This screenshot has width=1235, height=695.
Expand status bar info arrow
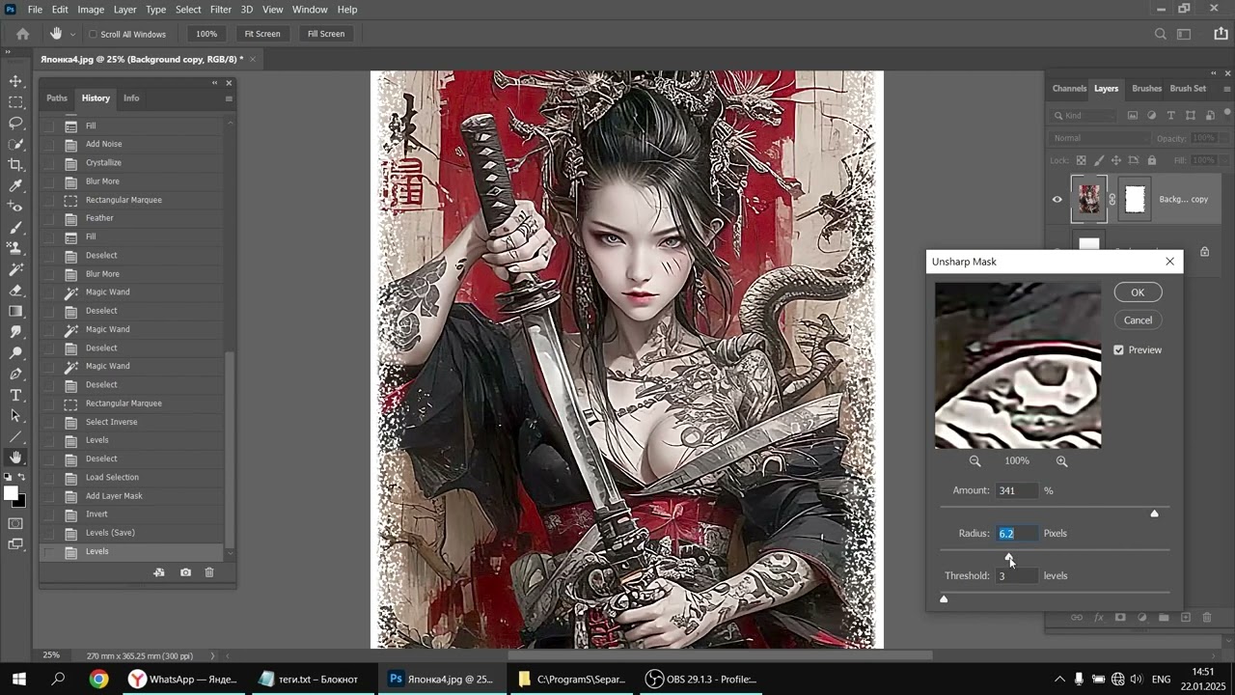click(212, 656)
